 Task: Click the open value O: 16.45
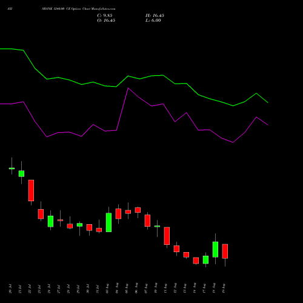pos(106,21)
